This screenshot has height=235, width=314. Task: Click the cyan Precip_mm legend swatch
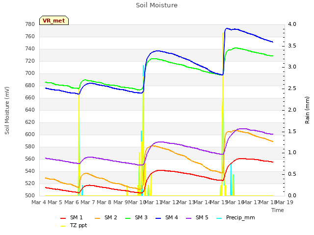pyautogui.click(x=219, y=218)
